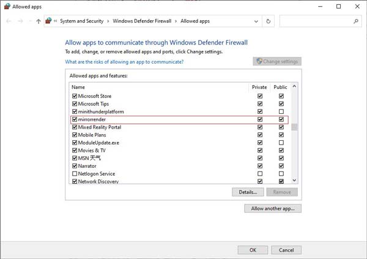This screenshot has width=367, height=259.
Task: Expand the chevron after Windows Defender Firewall
Action: [x=175, y=21]
